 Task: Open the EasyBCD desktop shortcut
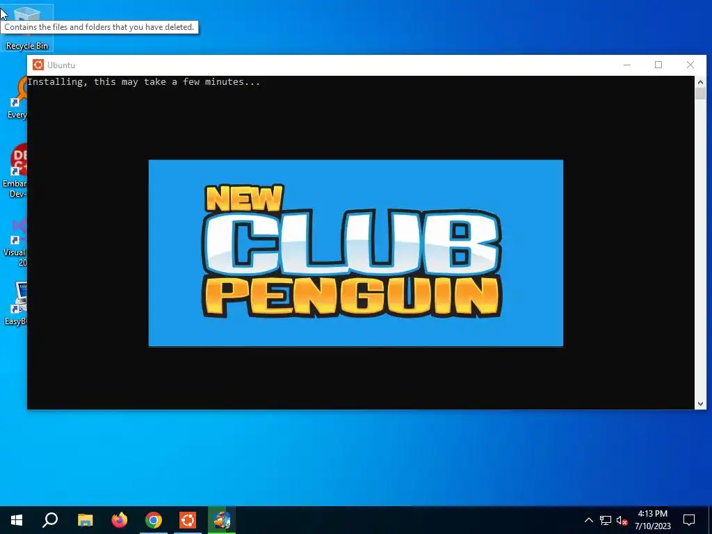[x=16, y=303]
